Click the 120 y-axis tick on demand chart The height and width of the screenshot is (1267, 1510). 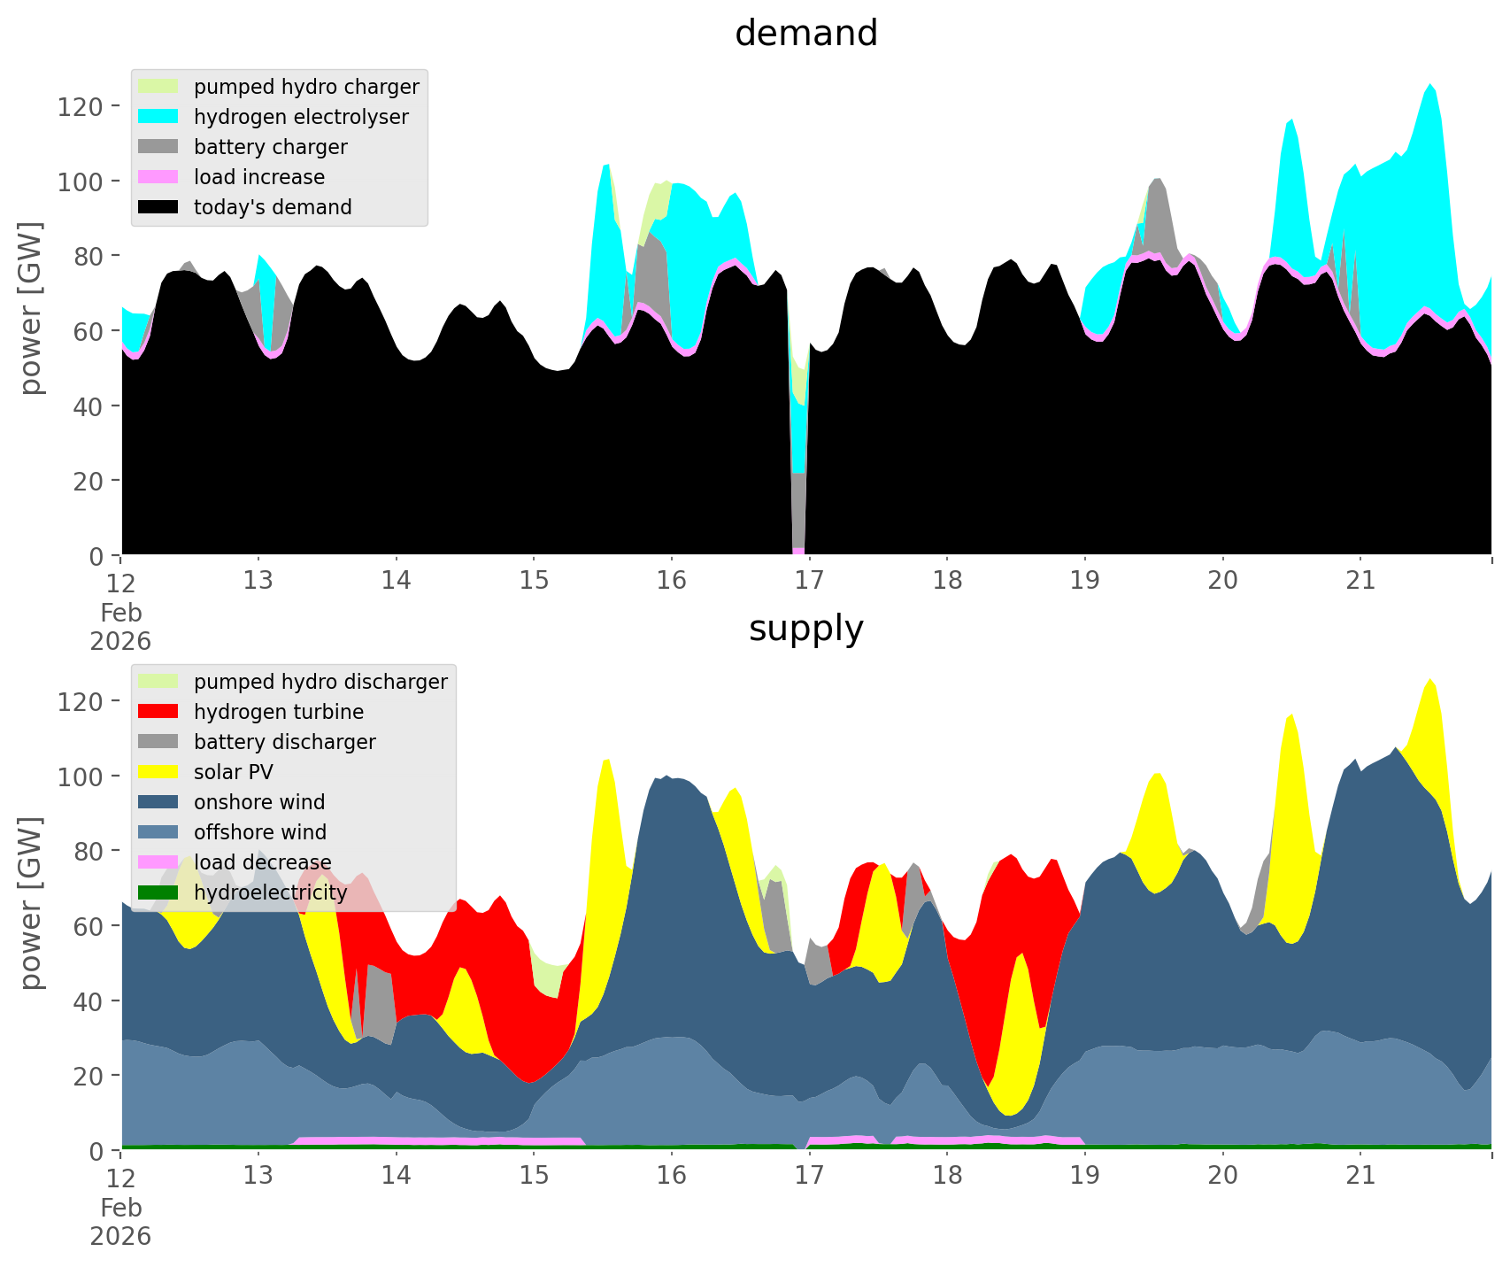tap(86, 106)
